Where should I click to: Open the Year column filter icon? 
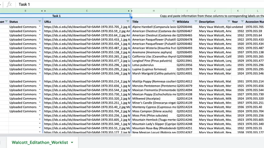[242, 21]
